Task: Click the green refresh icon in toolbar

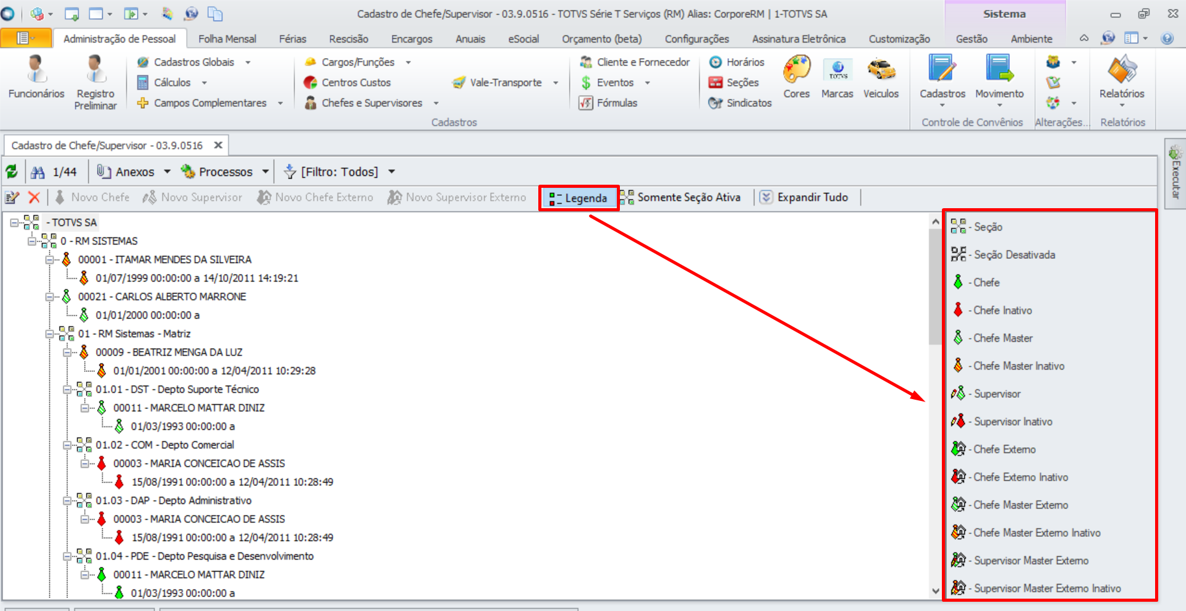Action: tap(12, 172)
